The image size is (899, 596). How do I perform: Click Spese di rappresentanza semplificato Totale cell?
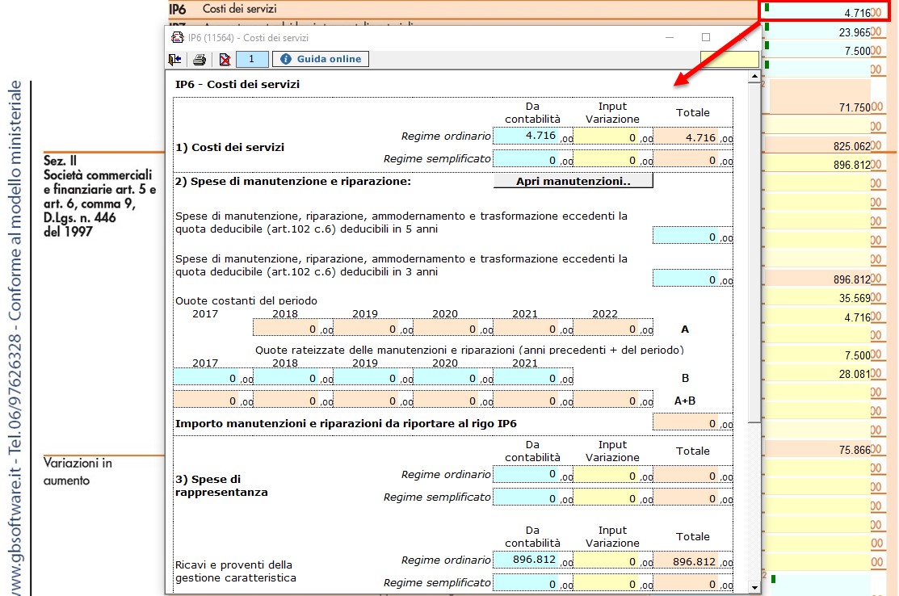click(x=693, y=497)
